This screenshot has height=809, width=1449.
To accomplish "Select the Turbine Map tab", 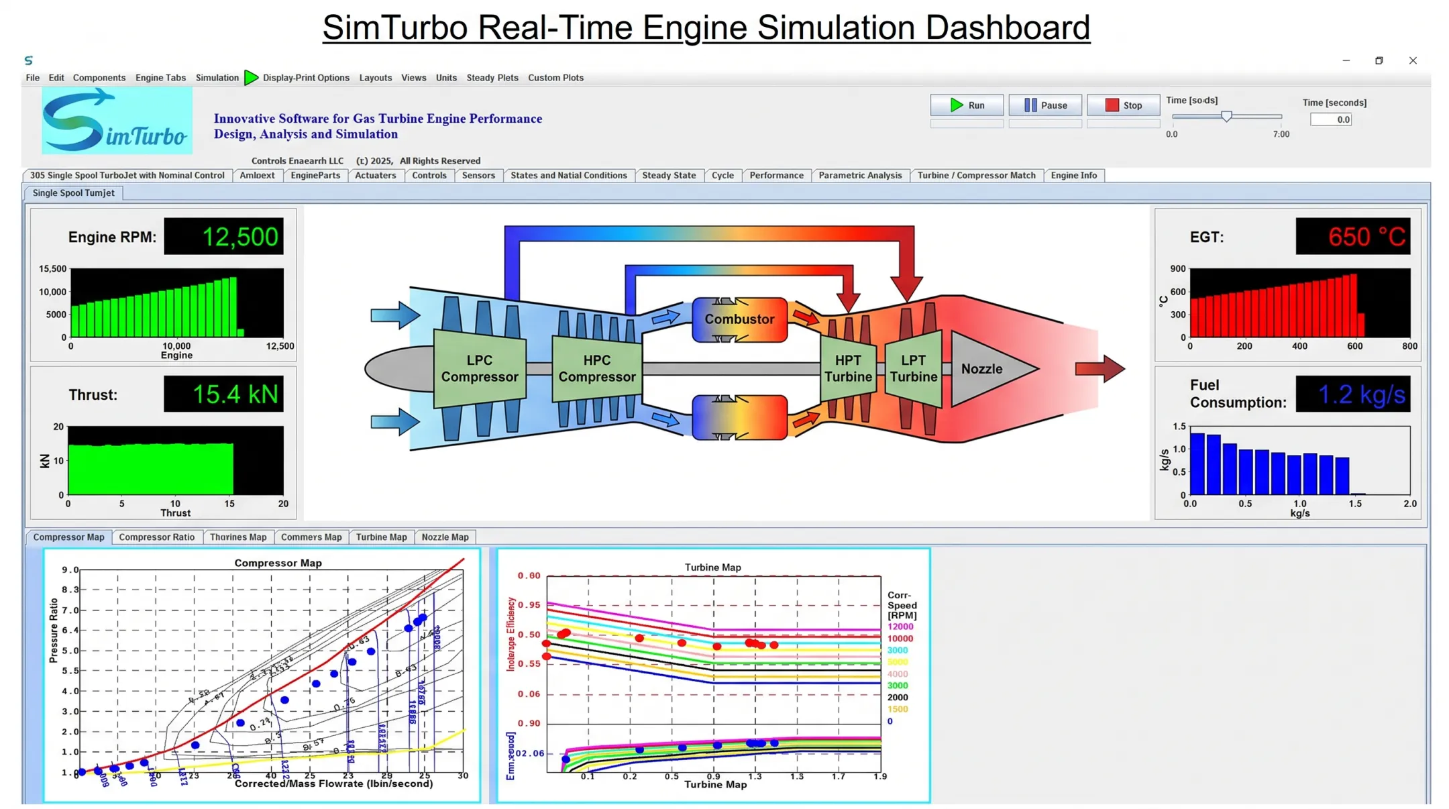I will coord(381,537).
